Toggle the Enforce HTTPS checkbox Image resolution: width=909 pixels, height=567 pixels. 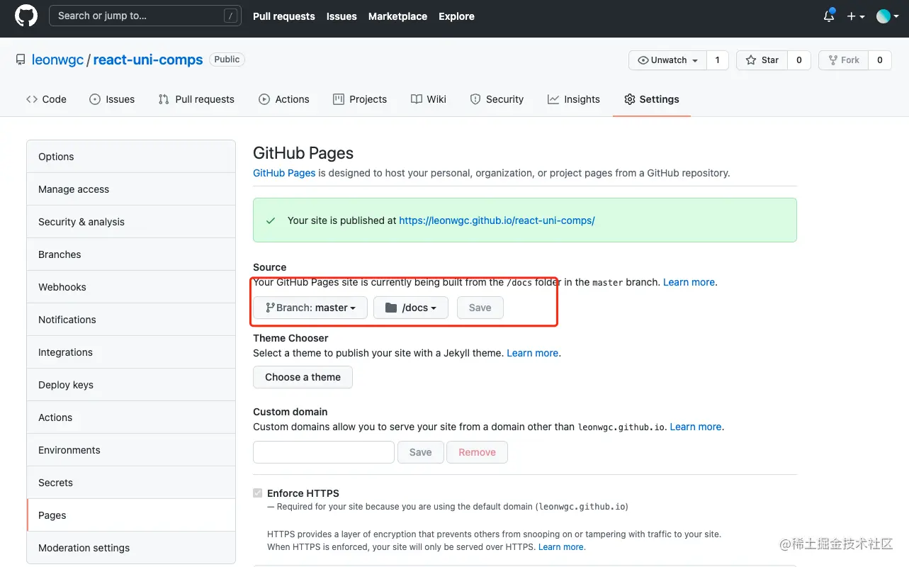257,493
